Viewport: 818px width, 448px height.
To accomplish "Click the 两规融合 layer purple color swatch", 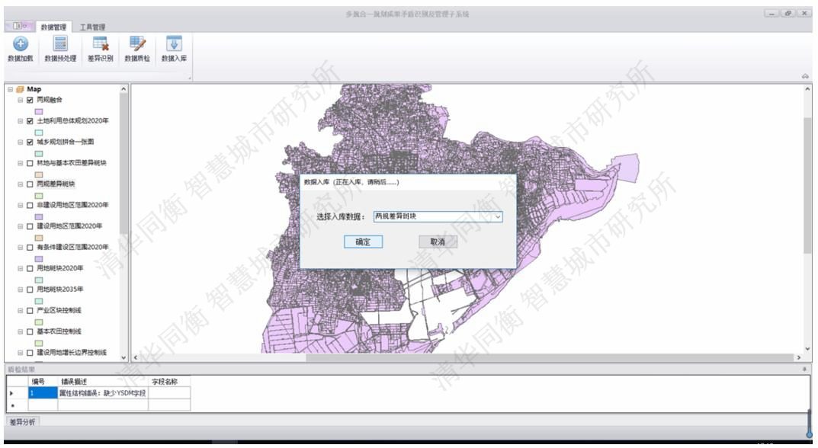I will click(38, 110).
